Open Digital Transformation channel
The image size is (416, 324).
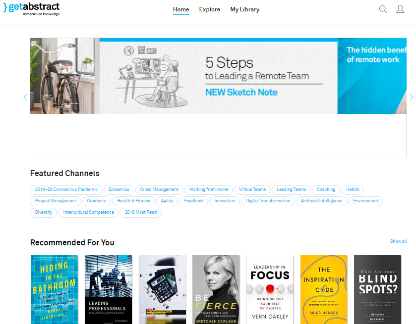[268, 201]
